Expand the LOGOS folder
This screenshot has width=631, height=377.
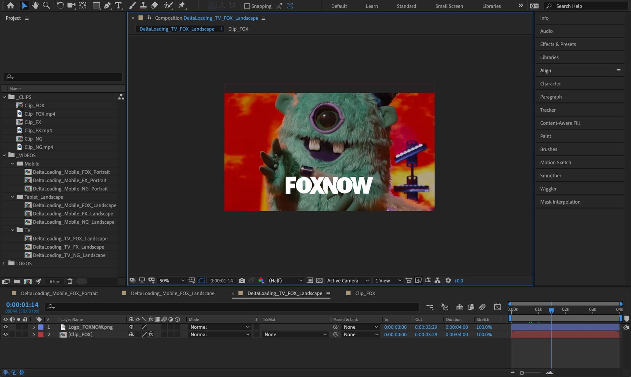click(x=4, y=263)
